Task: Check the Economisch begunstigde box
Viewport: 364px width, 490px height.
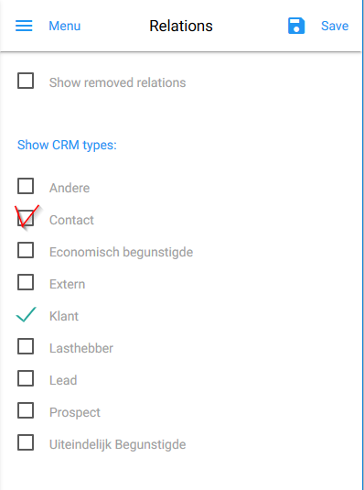Action: point(26,250)
